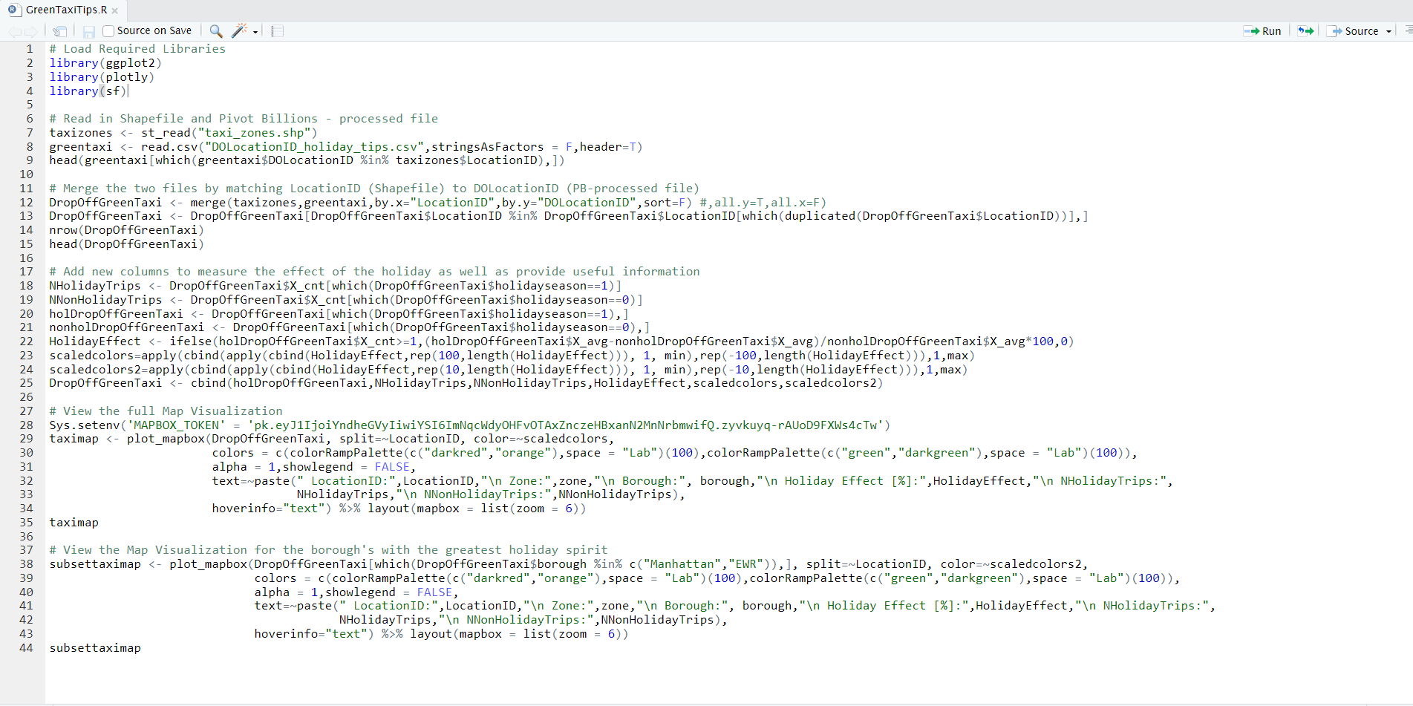Click the '"Manhattan"' string on line 38
Screen dimensions: 1413x706
pyautogui.click(x=685, y=564)
